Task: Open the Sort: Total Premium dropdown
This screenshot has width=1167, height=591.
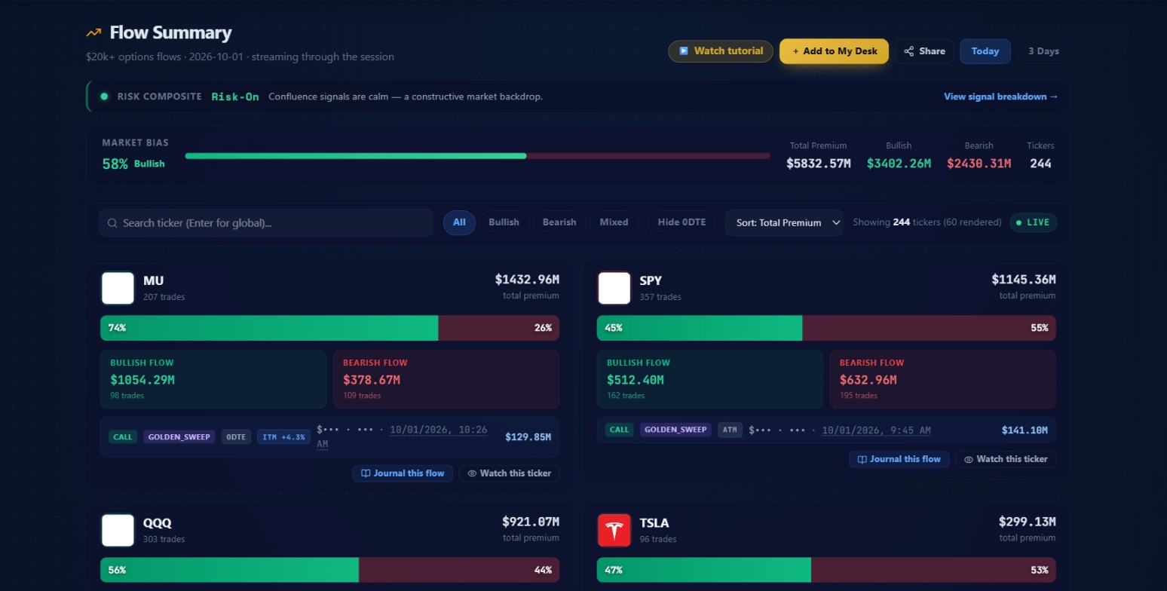Action: (x=784, y=222)
